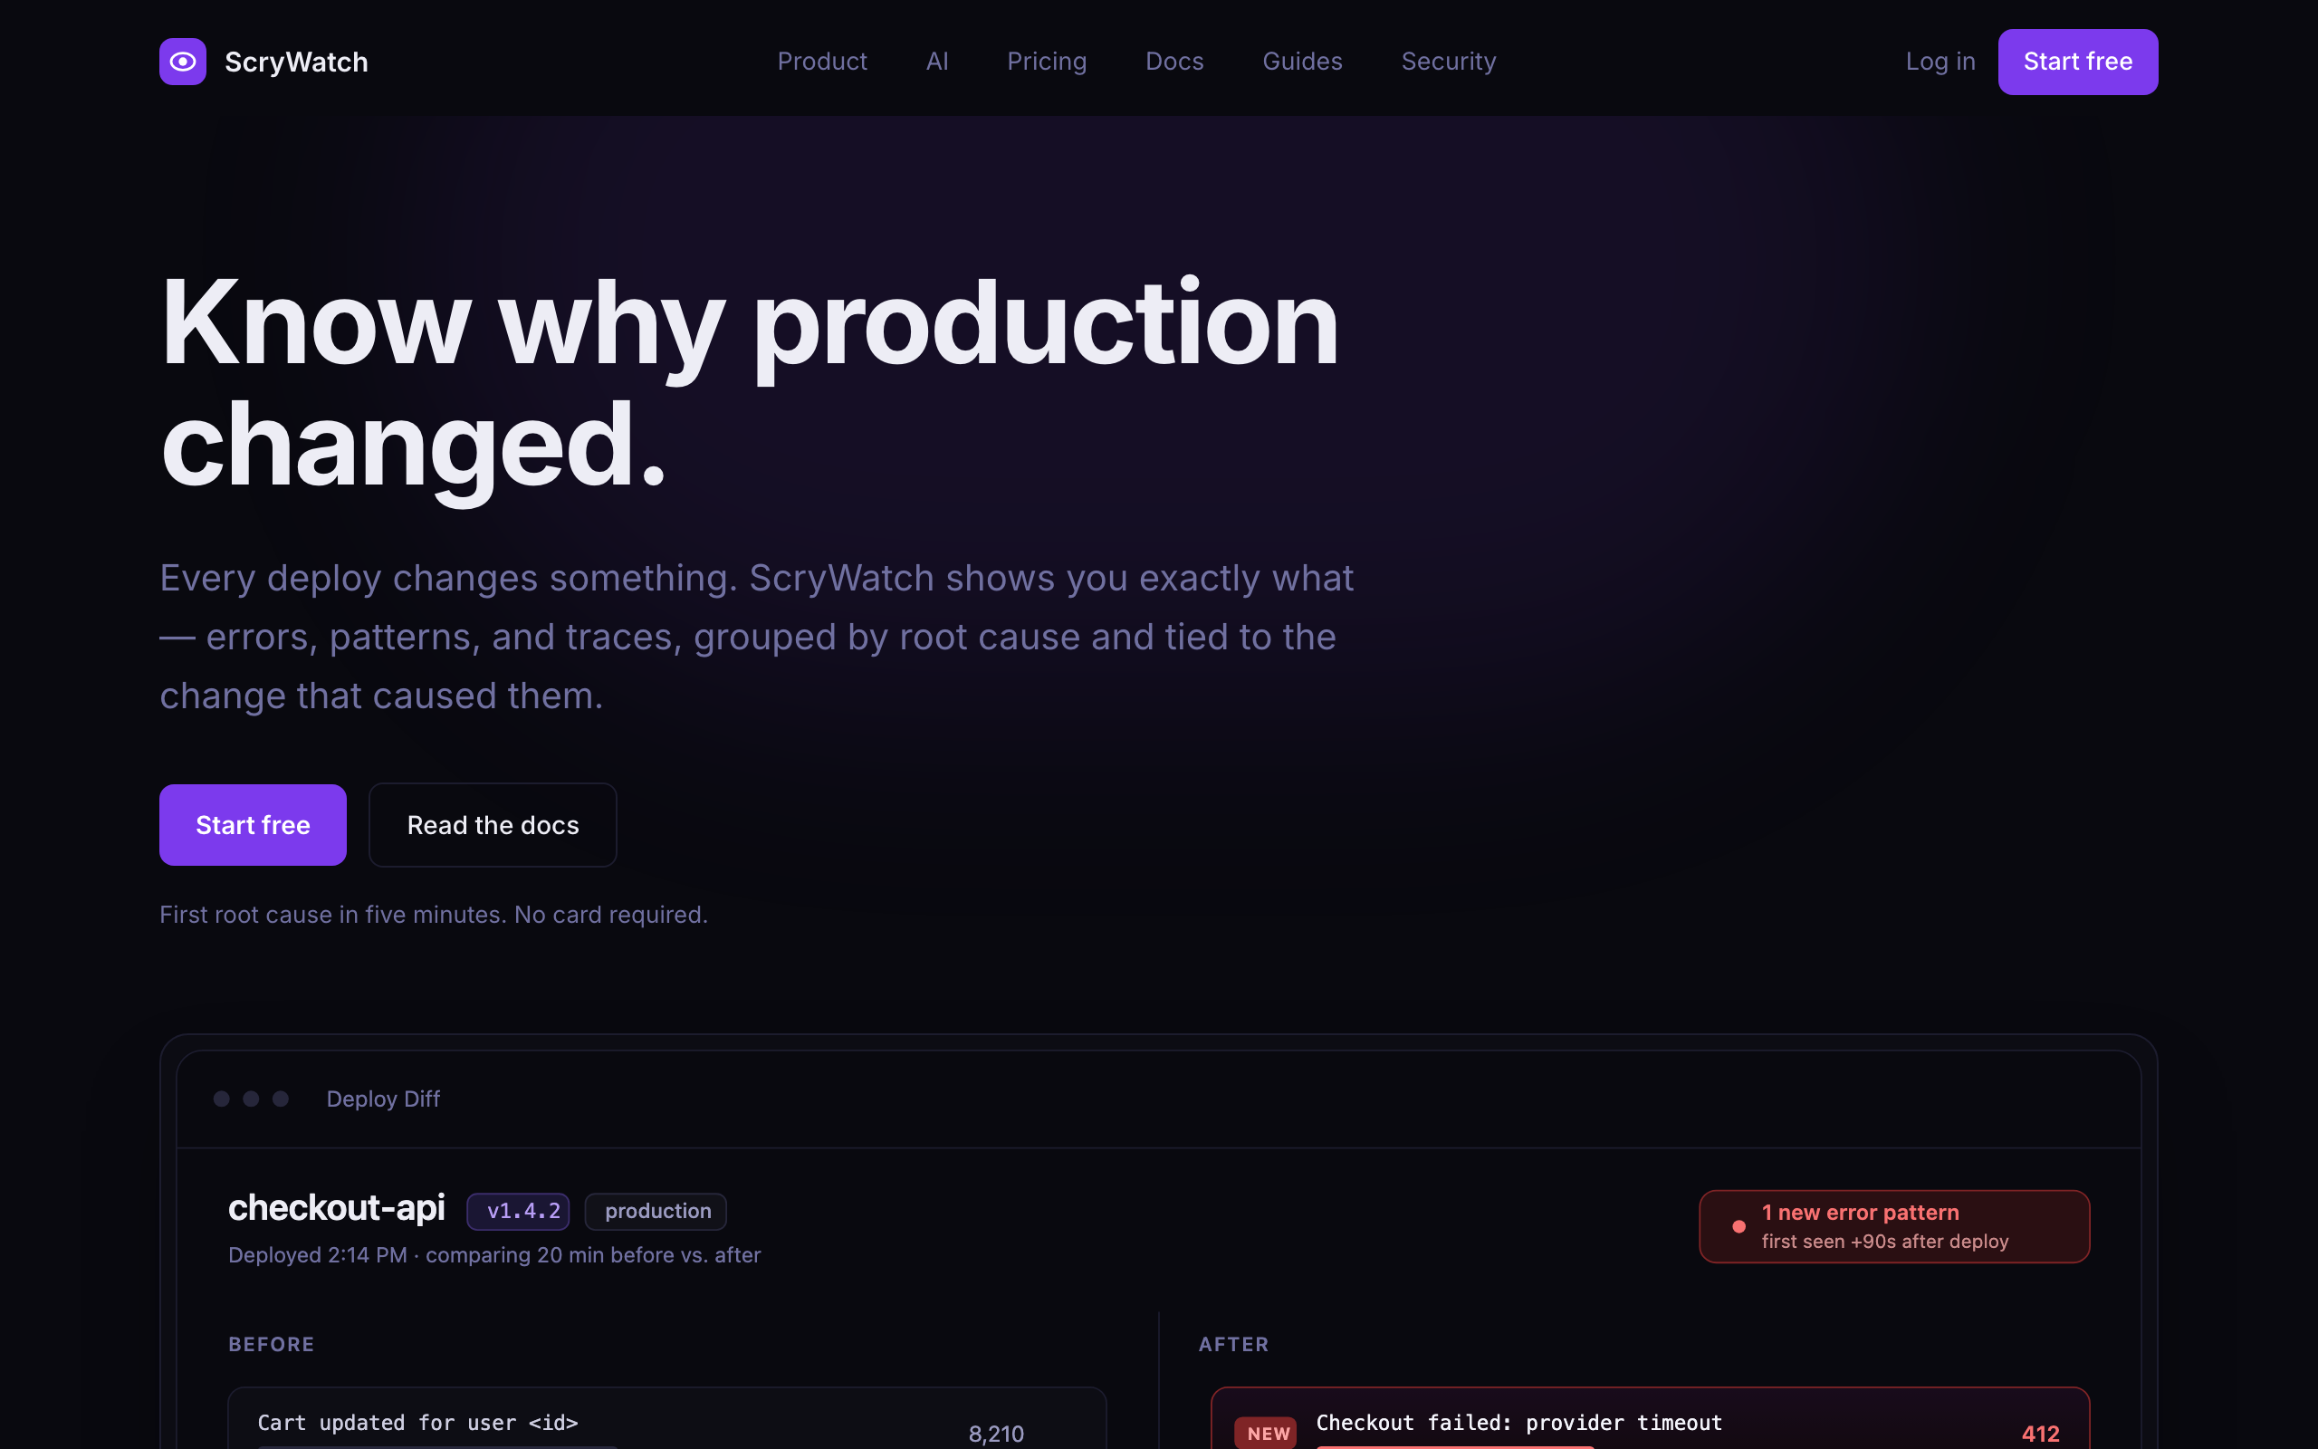This screenshot has width=2318, height=1449.
Task: Click the third window dot in Deploy Diff
Action: 281,1099
